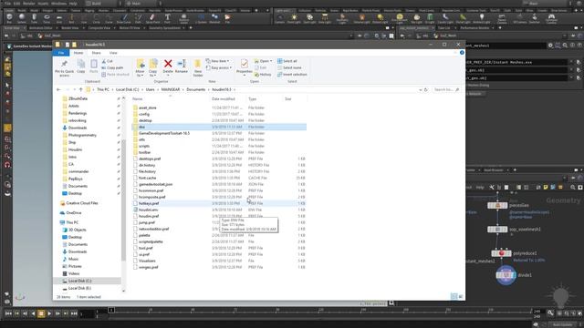The image size is (584, 328).
Task: Click Documents in the address breadcrumb
Action: 196,89
